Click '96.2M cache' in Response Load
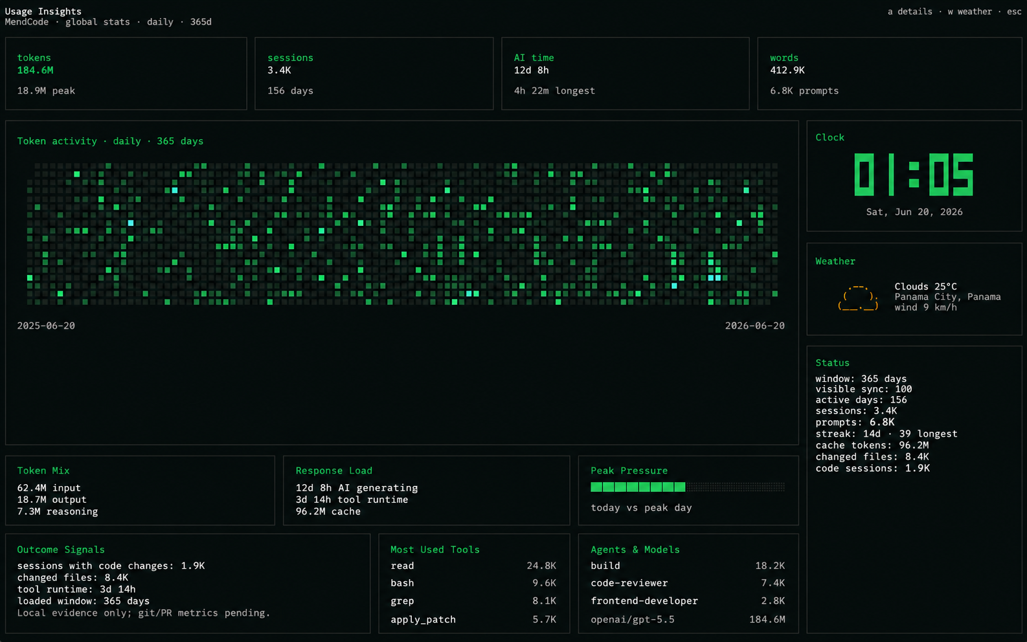Viewport: 1027px width, 642px height. [x=328, y=511]
